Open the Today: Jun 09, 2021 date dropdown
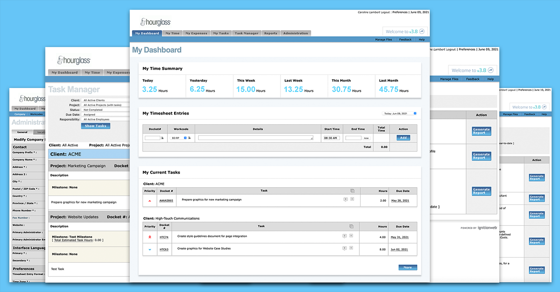 [x=399, y=113]
